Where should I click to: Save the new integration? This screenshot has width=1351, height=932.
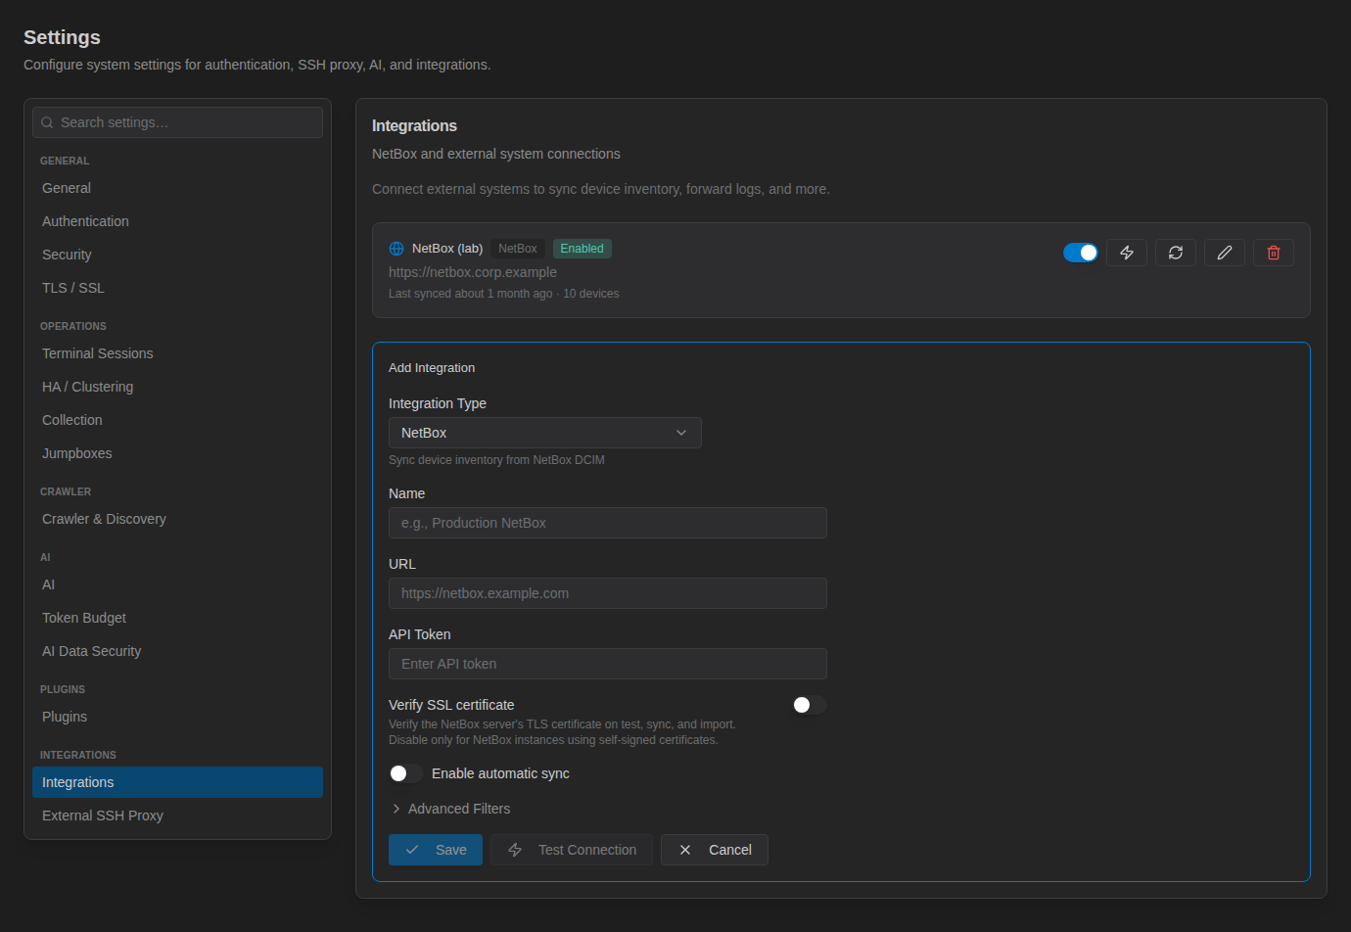pyautogui.click(x=436, y=850)
